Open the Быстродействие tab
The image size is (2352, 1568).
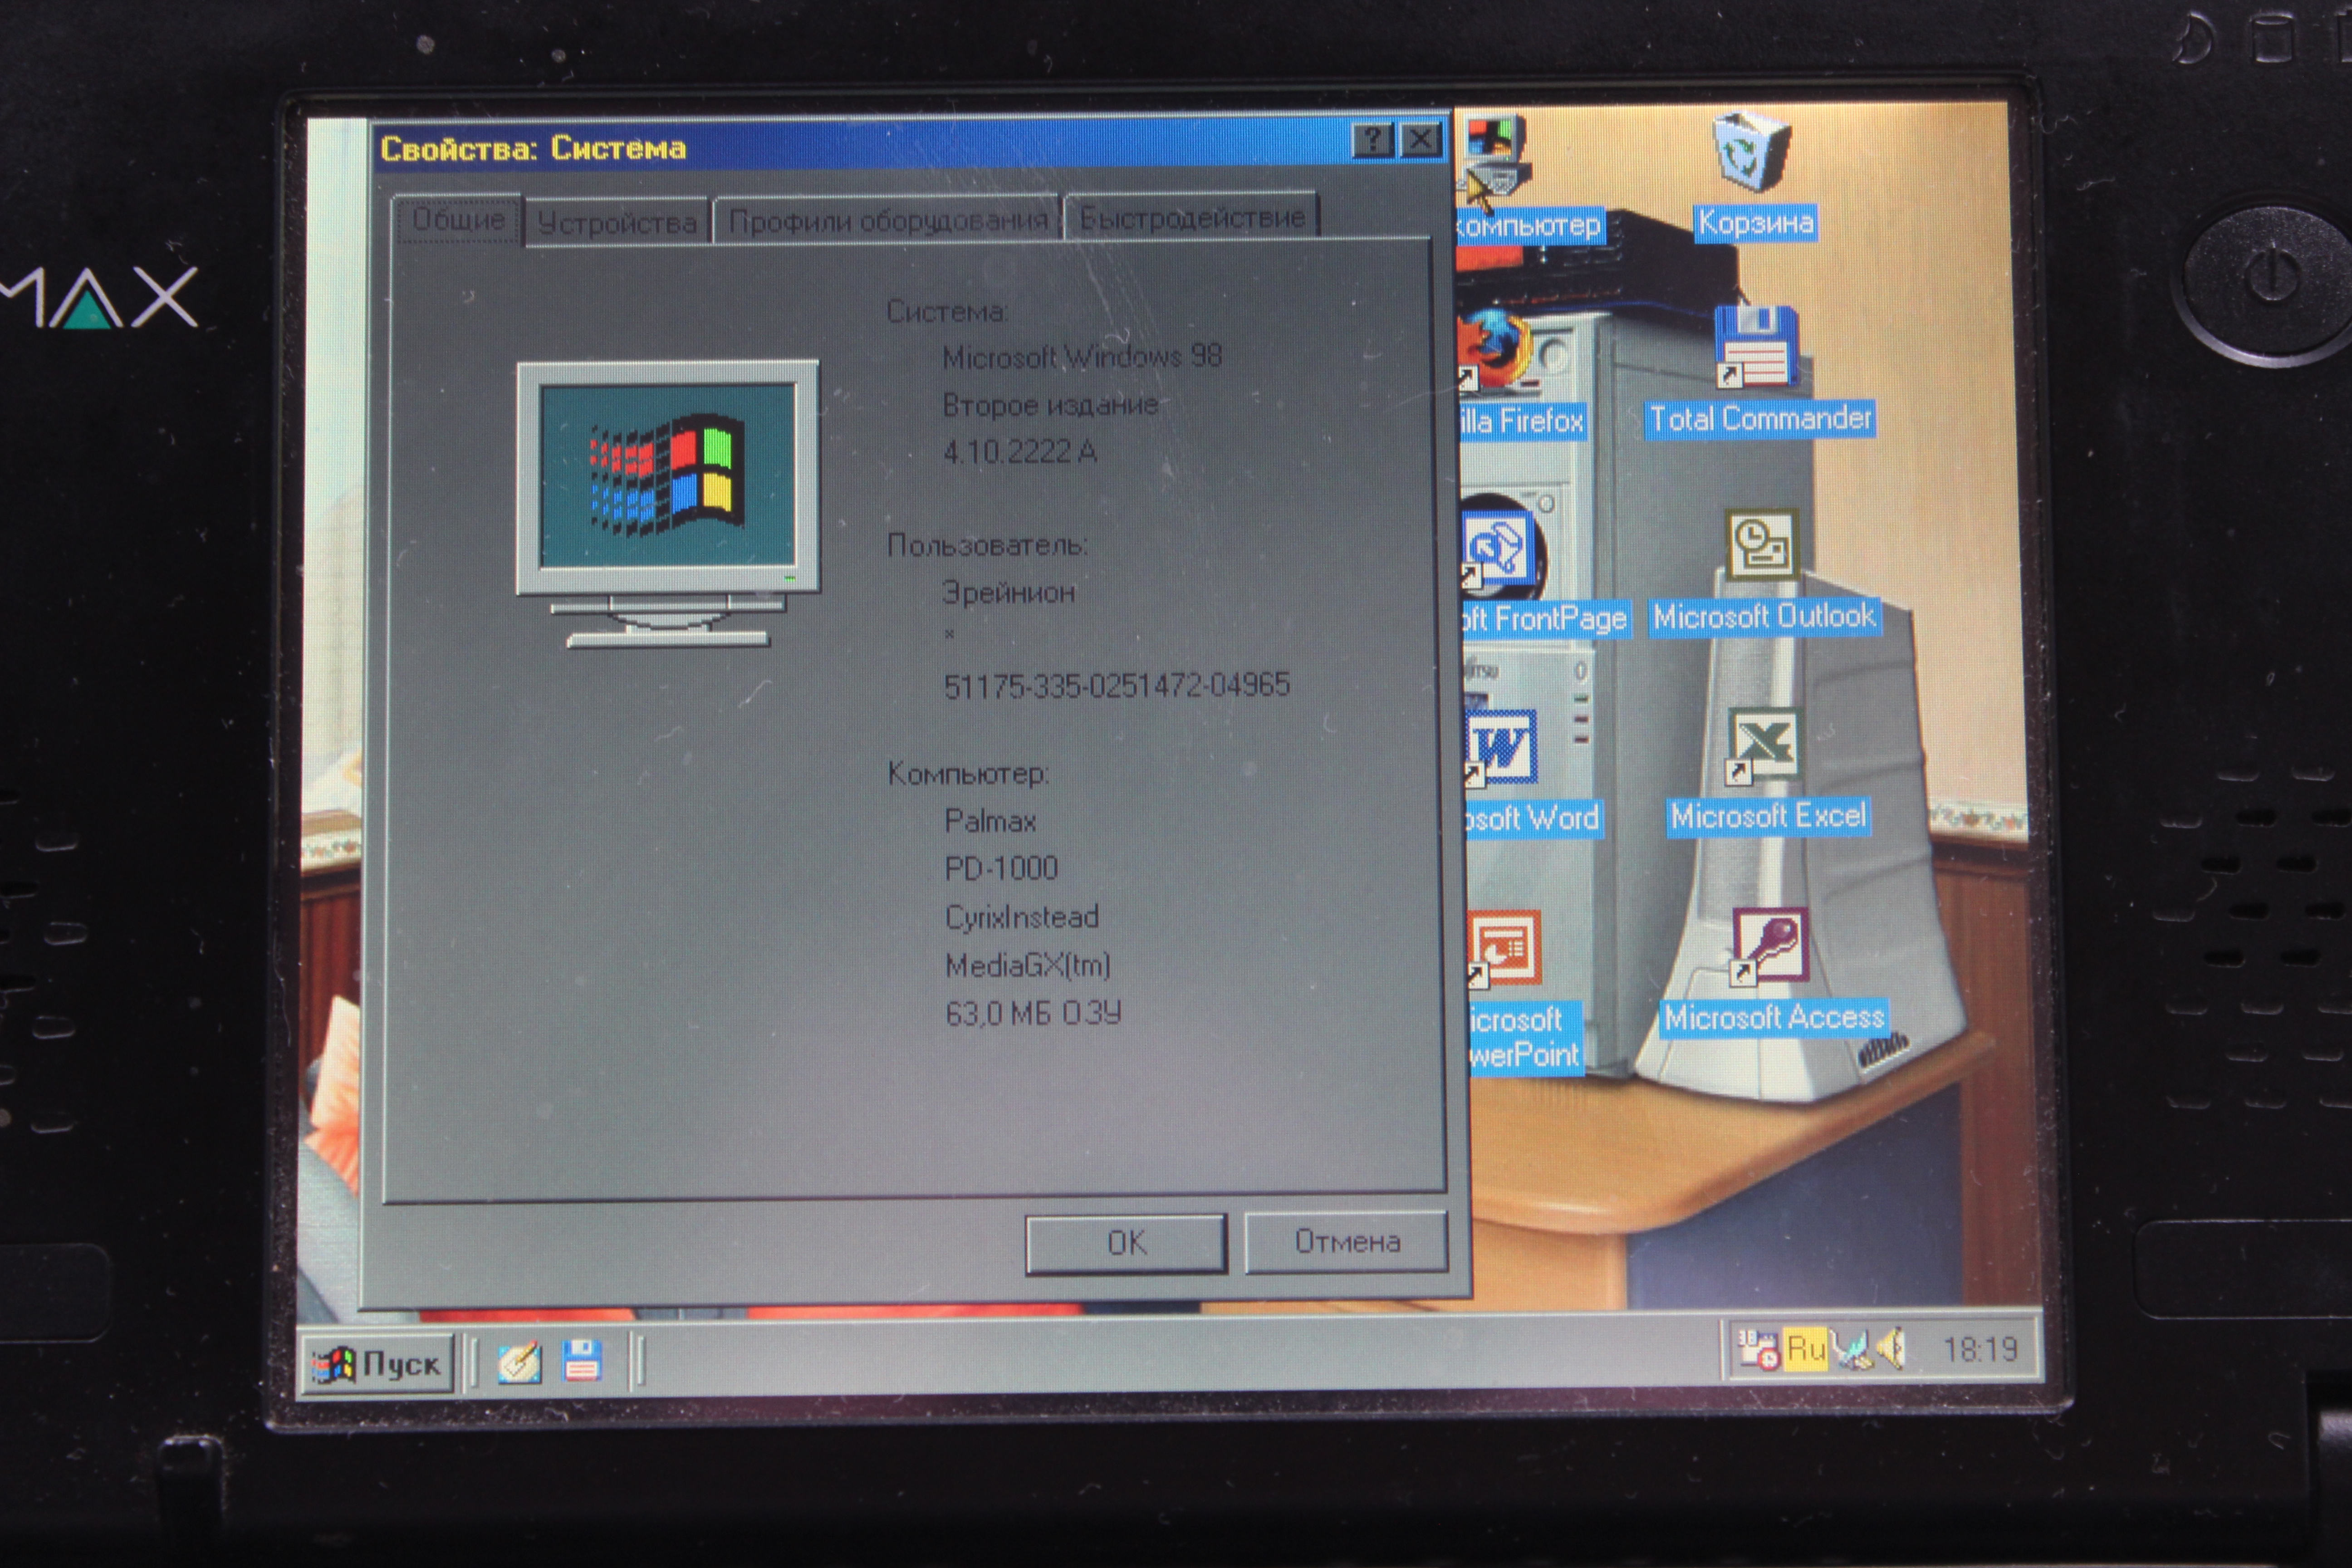point(1191,218)
